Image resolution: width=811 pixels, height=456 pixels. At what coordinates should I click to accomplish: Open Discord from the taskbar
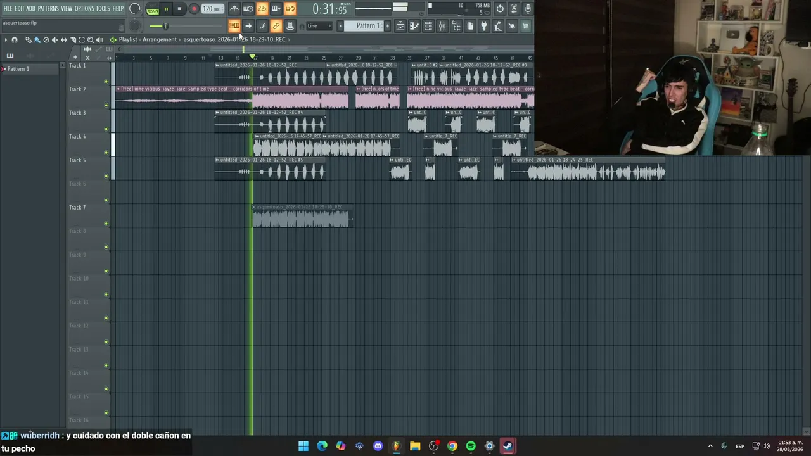coord(378,446)
